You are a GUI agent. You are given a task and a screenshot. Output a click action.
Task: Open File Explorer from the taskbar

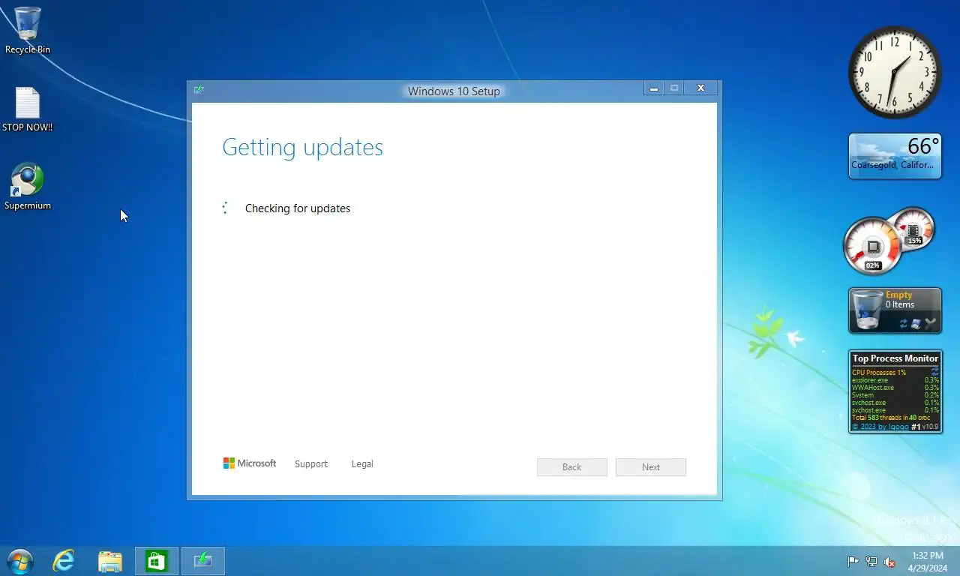click(110, 561)
